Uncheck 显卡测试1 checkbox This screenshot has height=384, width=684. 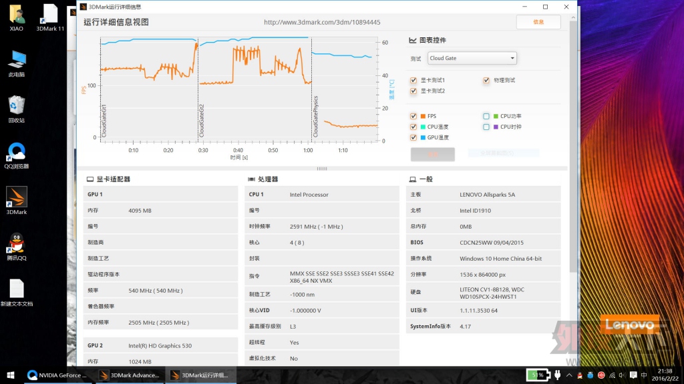click(413, 80)
